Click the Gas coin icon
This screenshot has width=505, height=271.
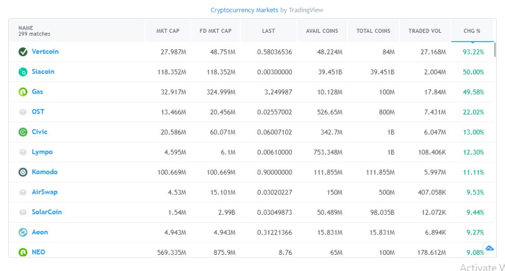23,92
